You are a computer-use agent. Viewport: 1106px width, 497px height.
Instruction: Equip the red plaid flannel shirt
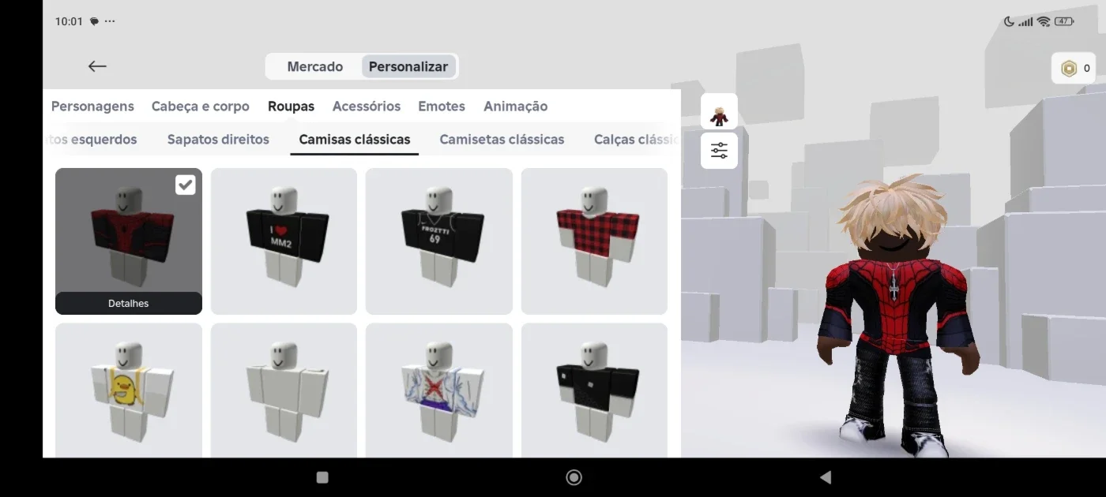[594, 241]
